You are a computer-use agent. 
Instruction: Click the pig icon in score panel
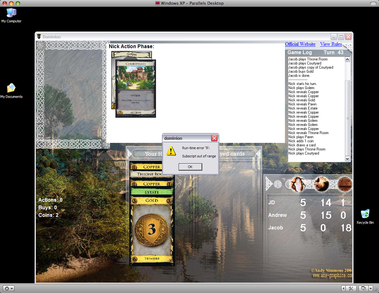coord(321,184)
